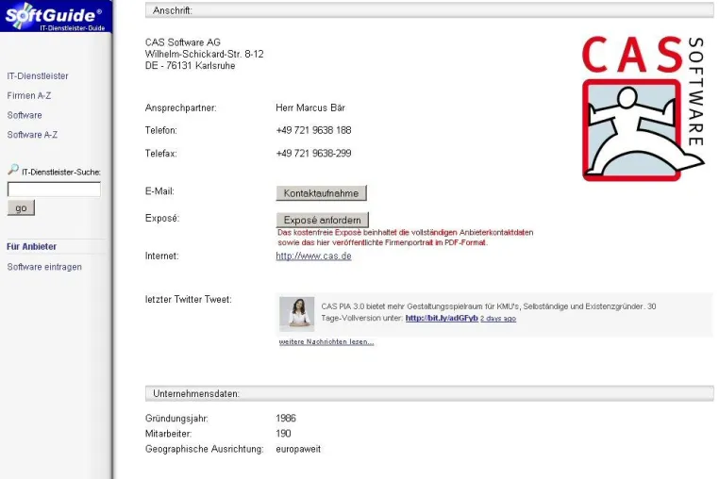
Task: Click contact name Herr Marcus Bär
Action: (310, 107)
